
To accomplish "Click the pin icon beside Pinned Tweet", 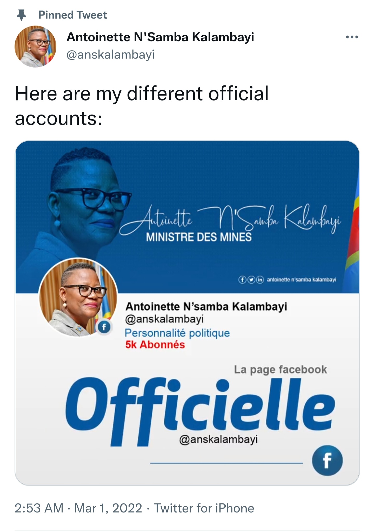I will pos(22,15).
